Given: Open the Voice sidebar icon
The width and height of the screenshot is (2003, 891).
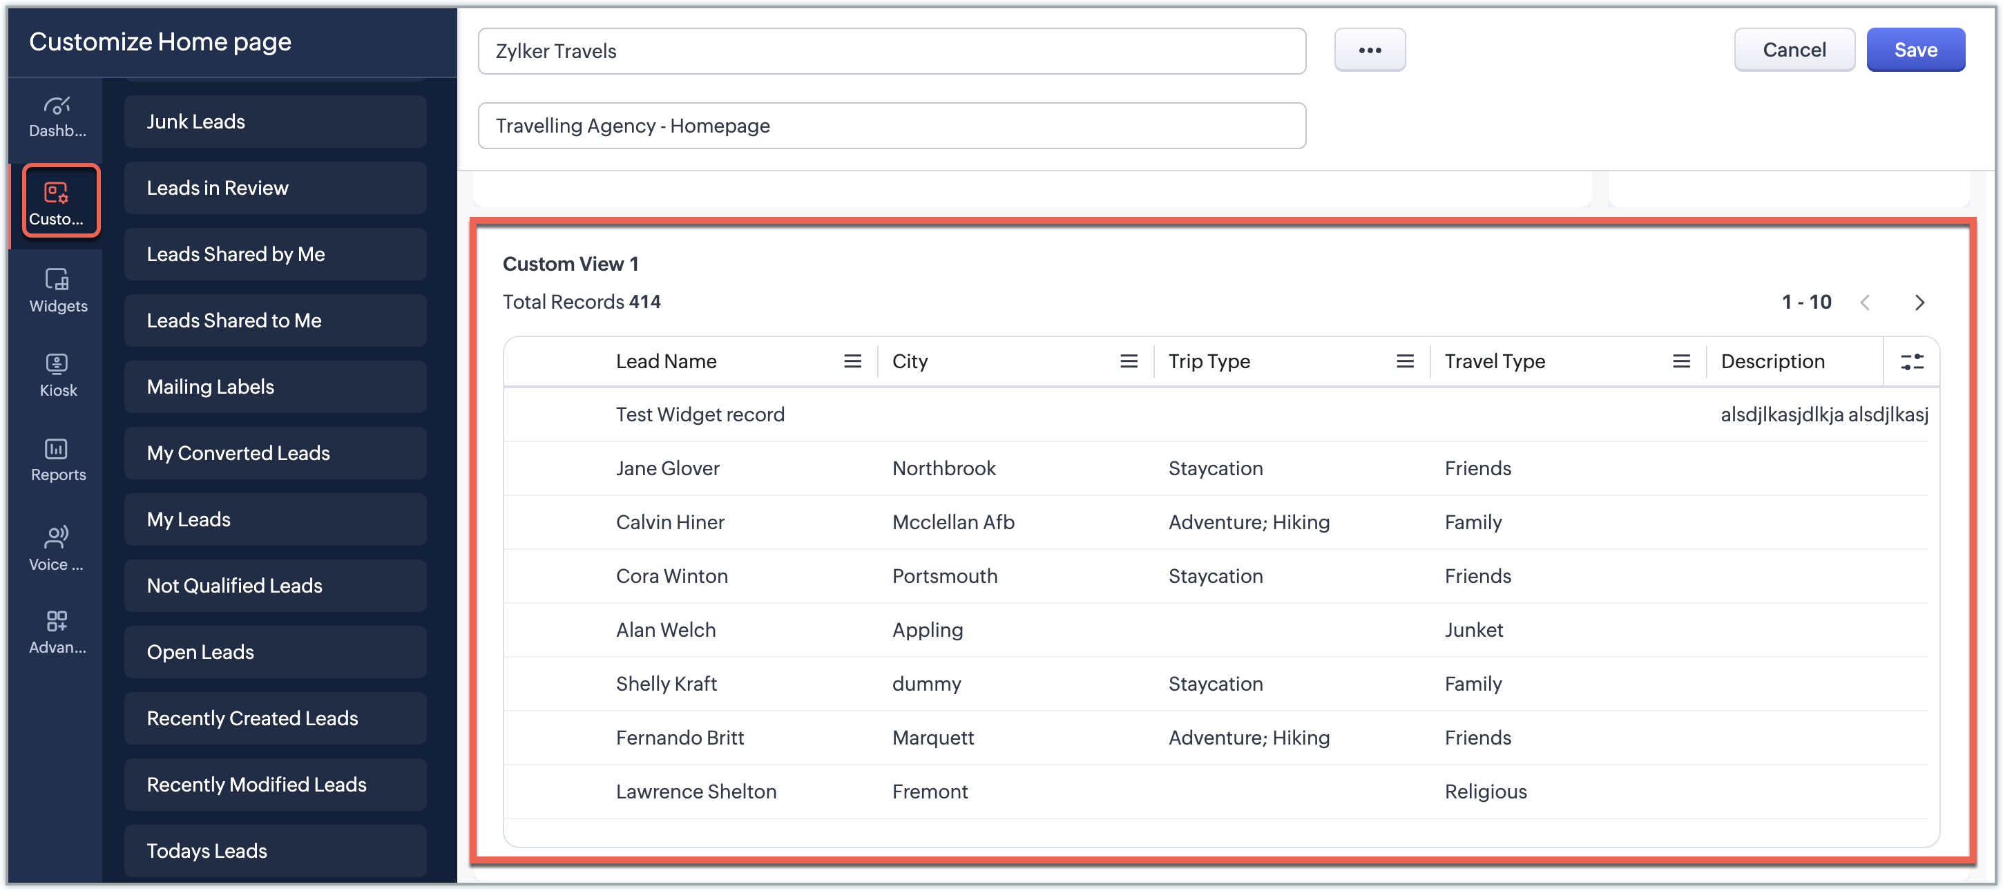Looking at the screenshot, I should [x=57, y=548].
